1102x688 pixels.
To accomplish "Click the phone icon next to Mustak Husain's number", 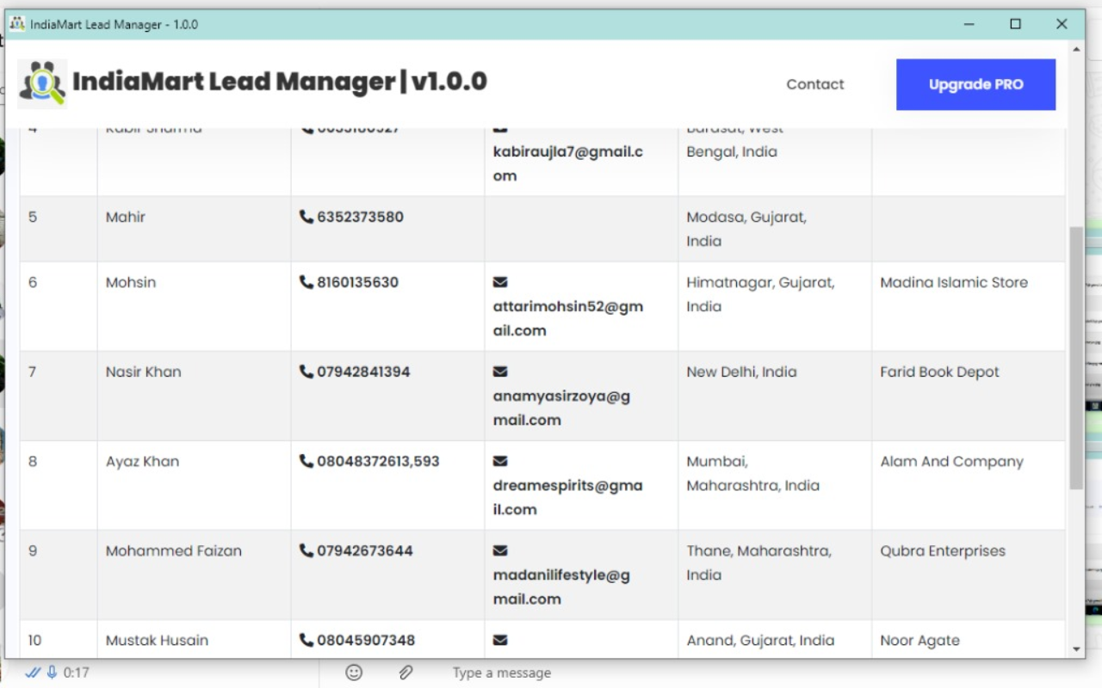I will pyautogui.click(x=307, y=640).
